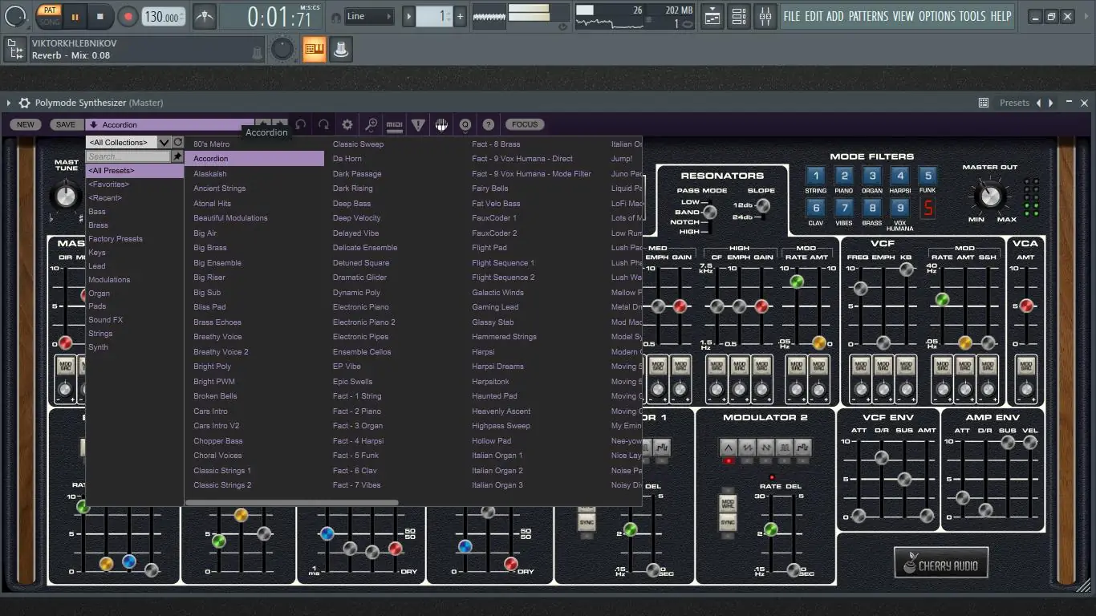Click the undo arrow in the synth toolbar
Screen dimensions: 1096x616
click(301, 125)
